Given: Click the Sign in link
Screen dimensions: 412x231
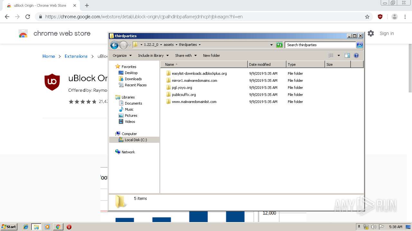Looking at the screenshot, I should [x=387, y=33].
